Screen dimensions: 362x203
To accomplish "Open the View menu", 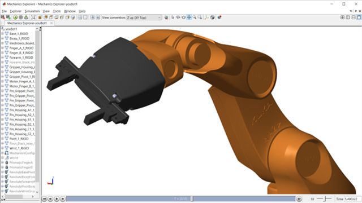I will click(46, 11).
